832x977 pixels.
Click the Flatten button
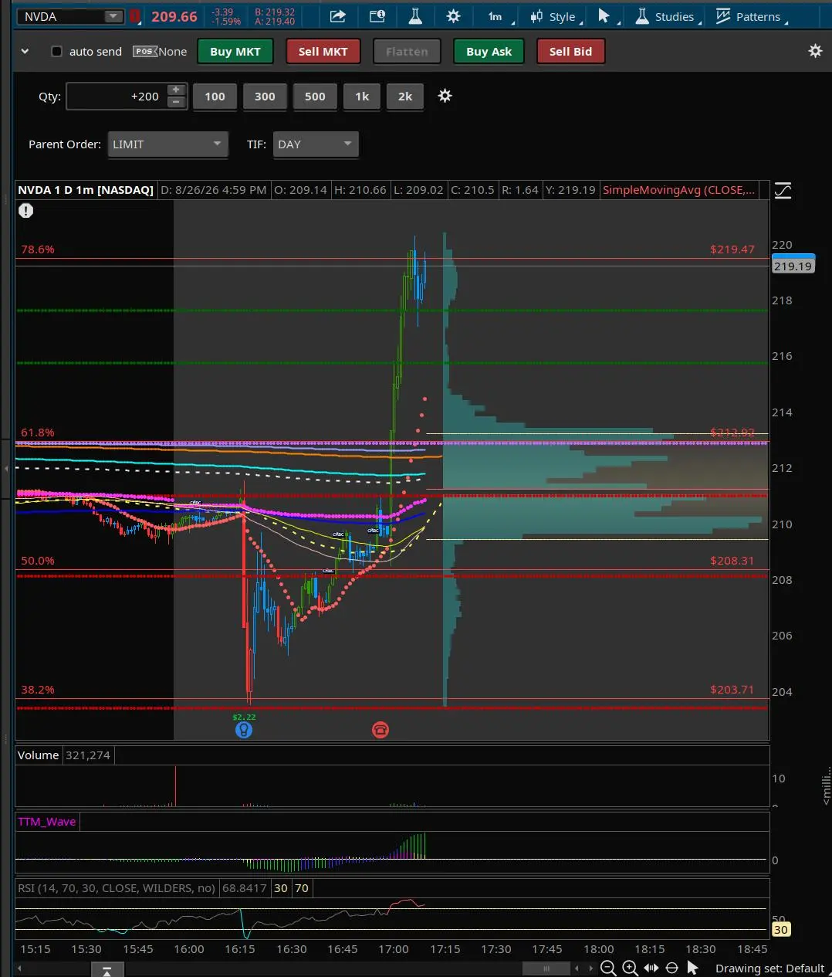click(407, 52)
